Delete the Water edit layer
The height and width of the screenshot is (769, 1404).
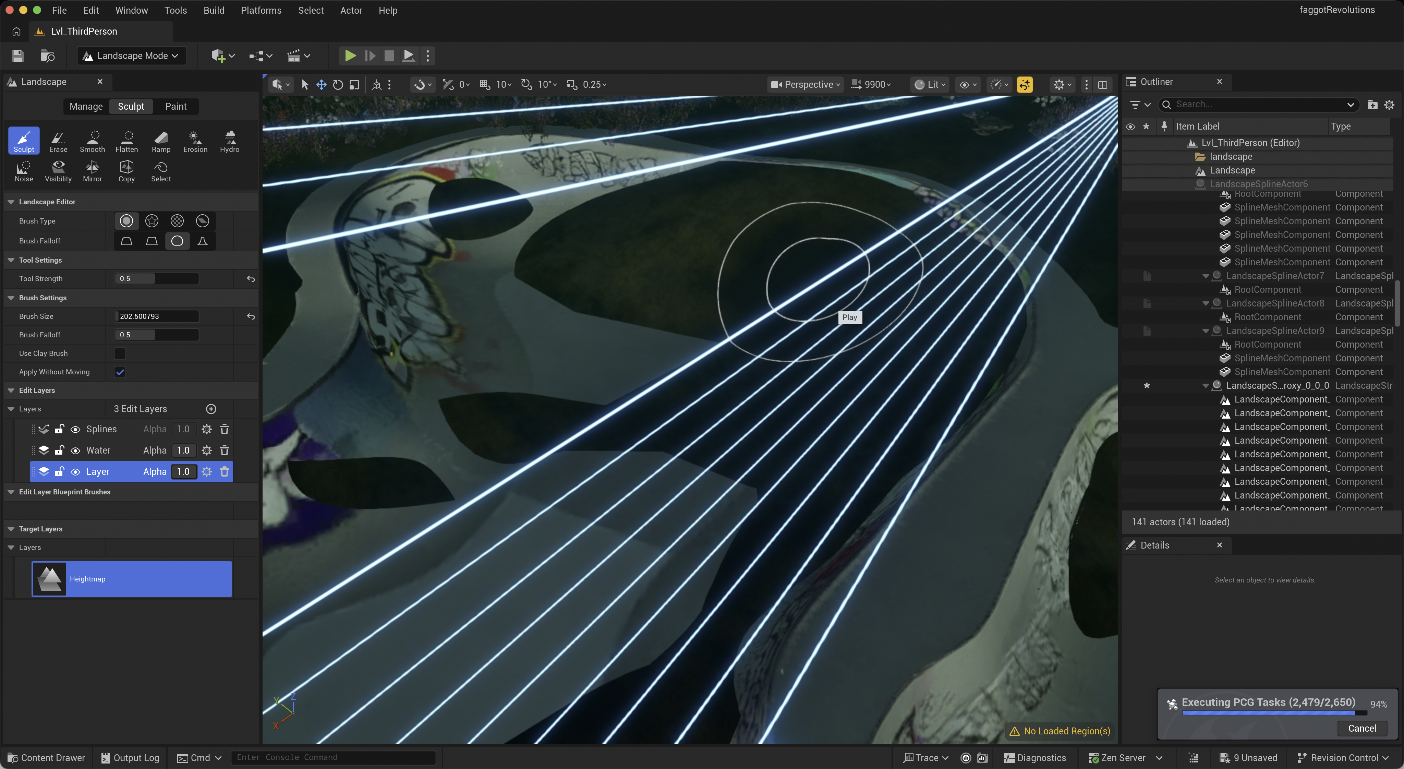(225, 450)
